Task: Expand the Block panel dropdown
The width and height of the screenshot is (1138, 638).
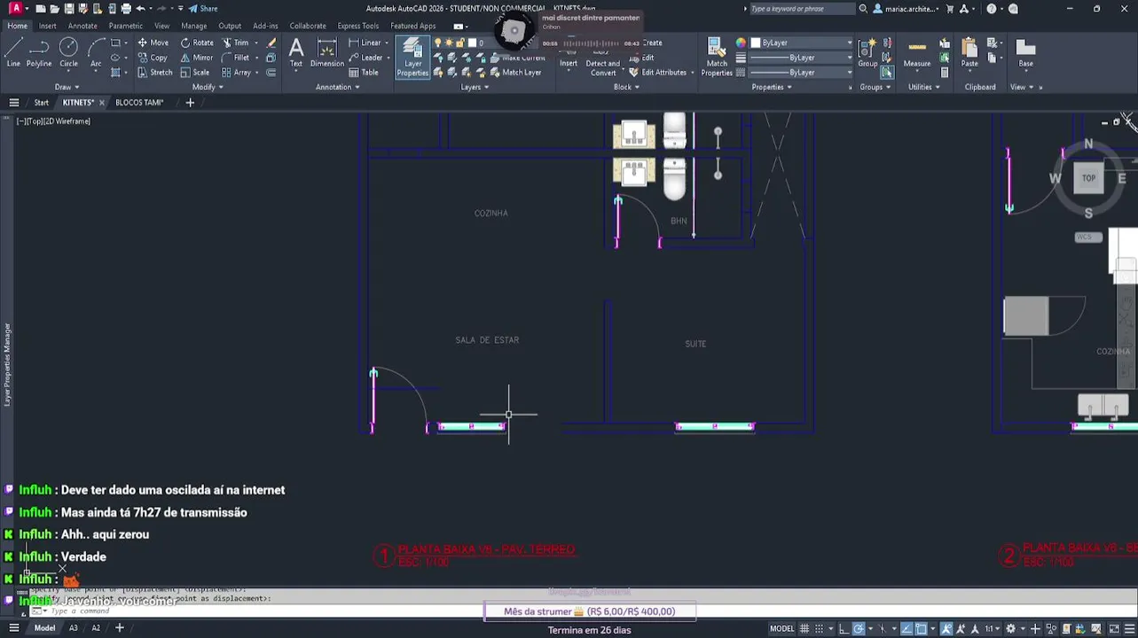Action: tap(626, 87)
